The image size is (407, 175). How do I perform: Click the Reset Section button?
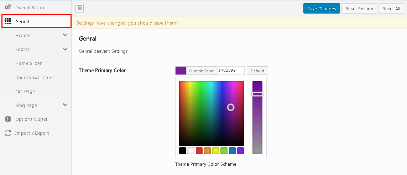tap(359, 9)
